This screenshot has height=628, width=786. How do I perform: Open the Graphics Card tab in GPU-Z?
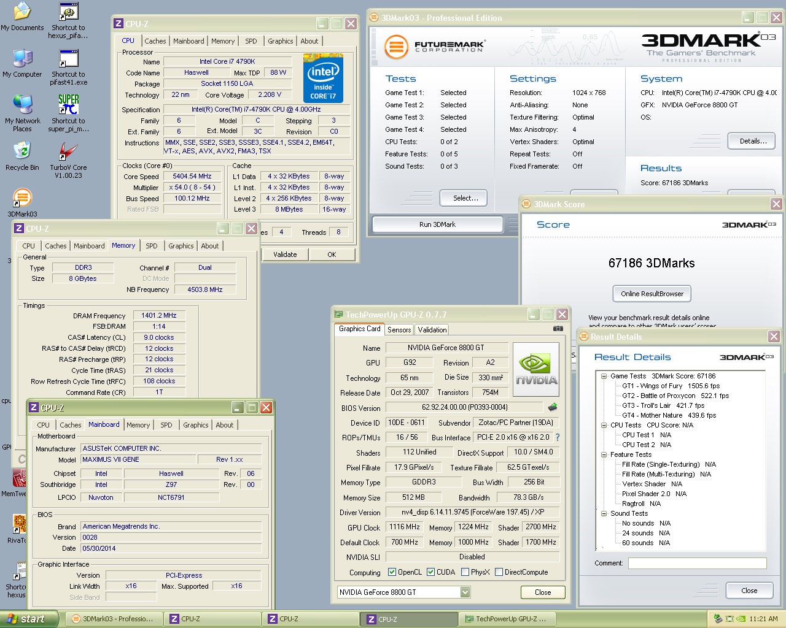[360, 329]
